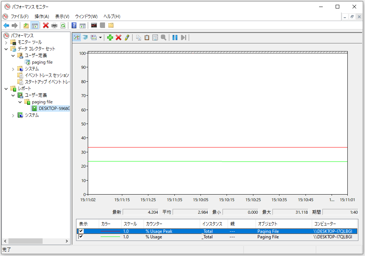Click the Print icon in main toolbar
This screenshot has height=256, width=365.
click(54, 25)
